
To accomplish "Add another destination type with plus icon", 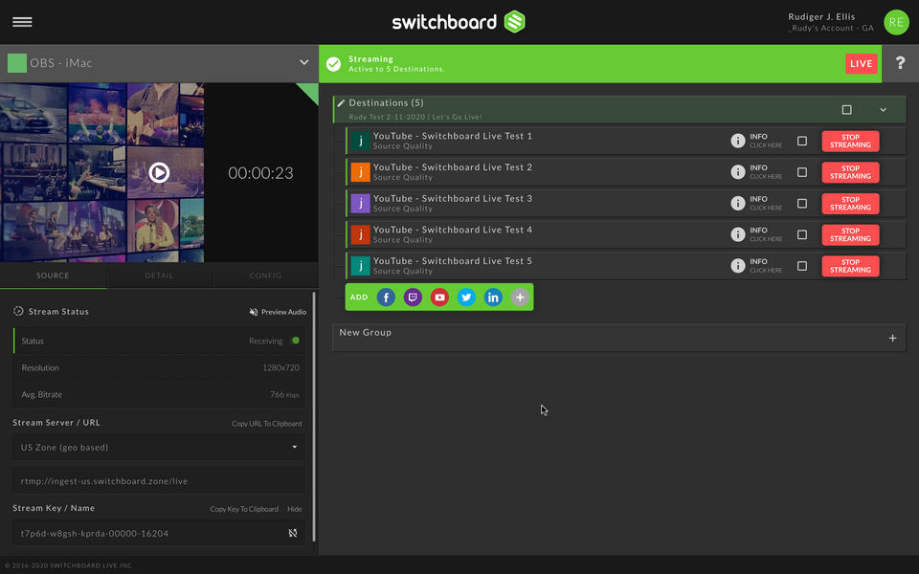I will click(520, 298).
